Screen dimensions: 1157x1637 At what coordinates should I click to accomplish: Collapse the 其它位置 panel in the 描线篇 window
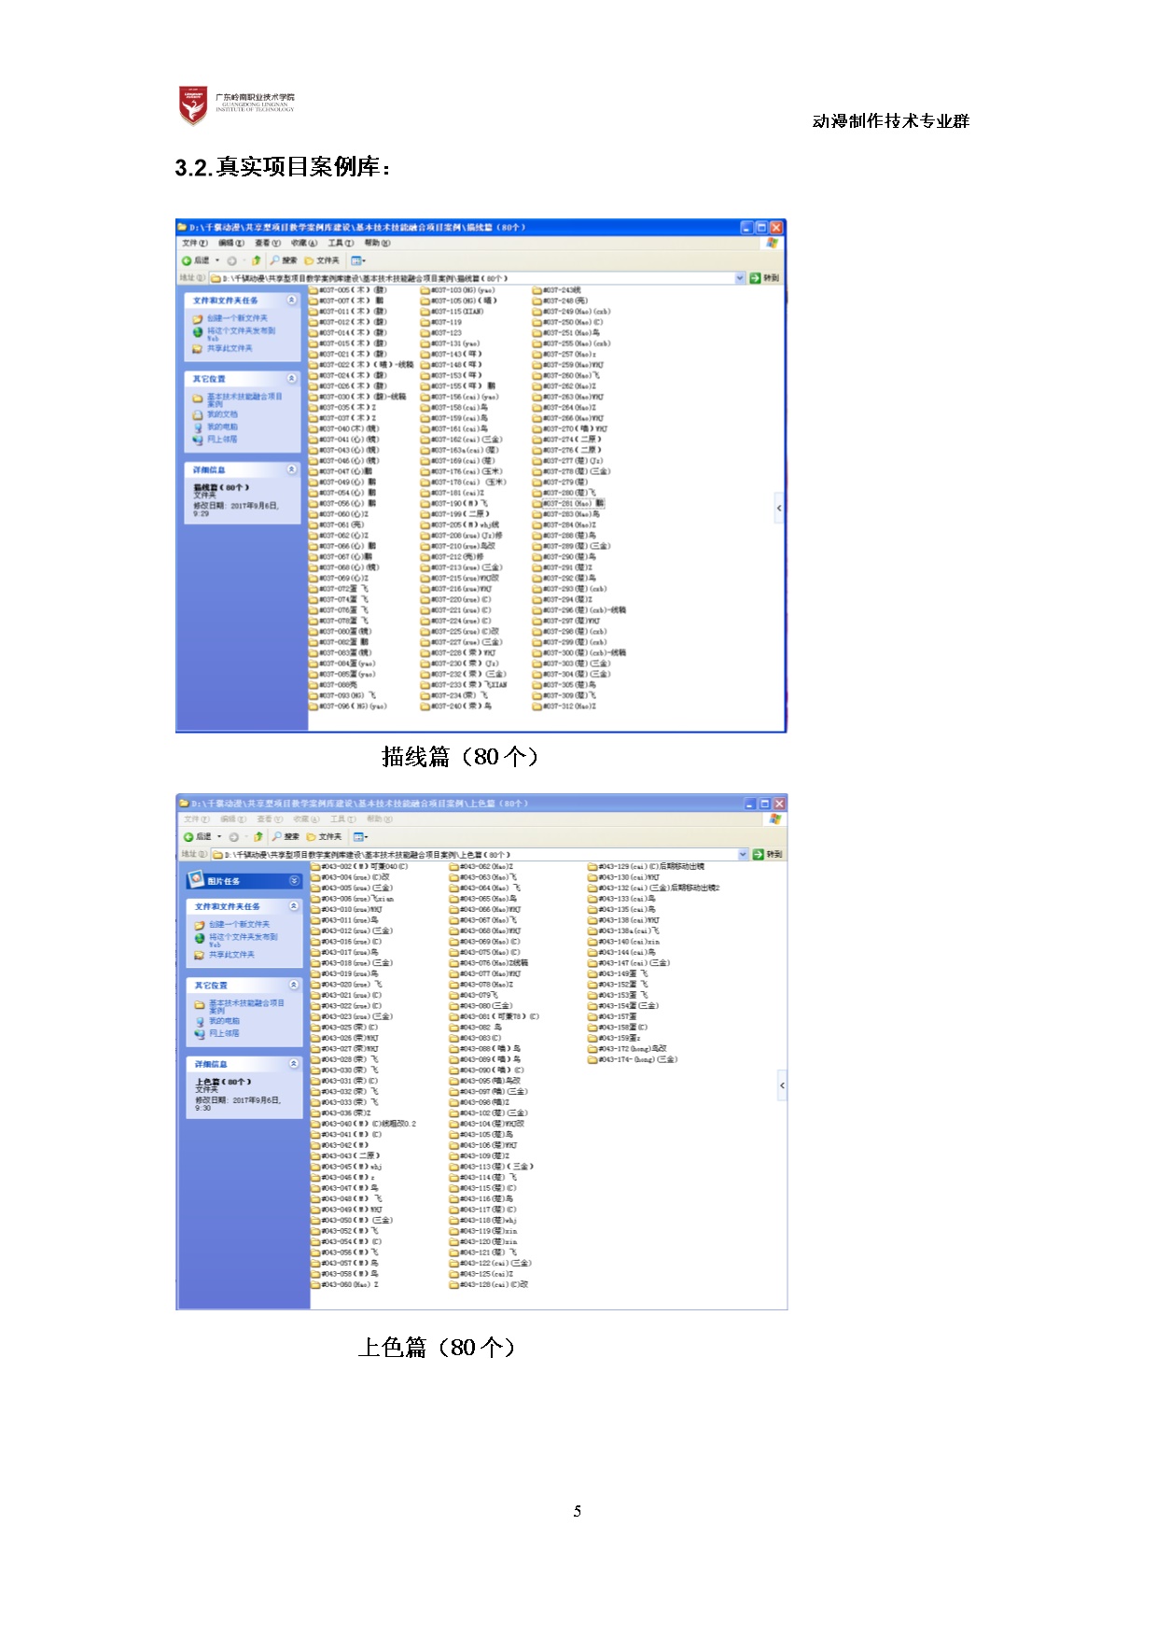pyautogui.click(x=291, y=379)
